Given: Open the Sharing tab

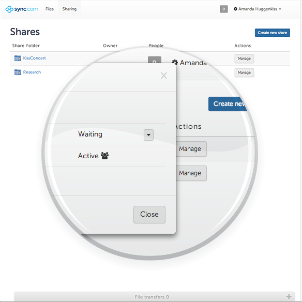Looking at the screenshot, I should (x=69, y=9).
